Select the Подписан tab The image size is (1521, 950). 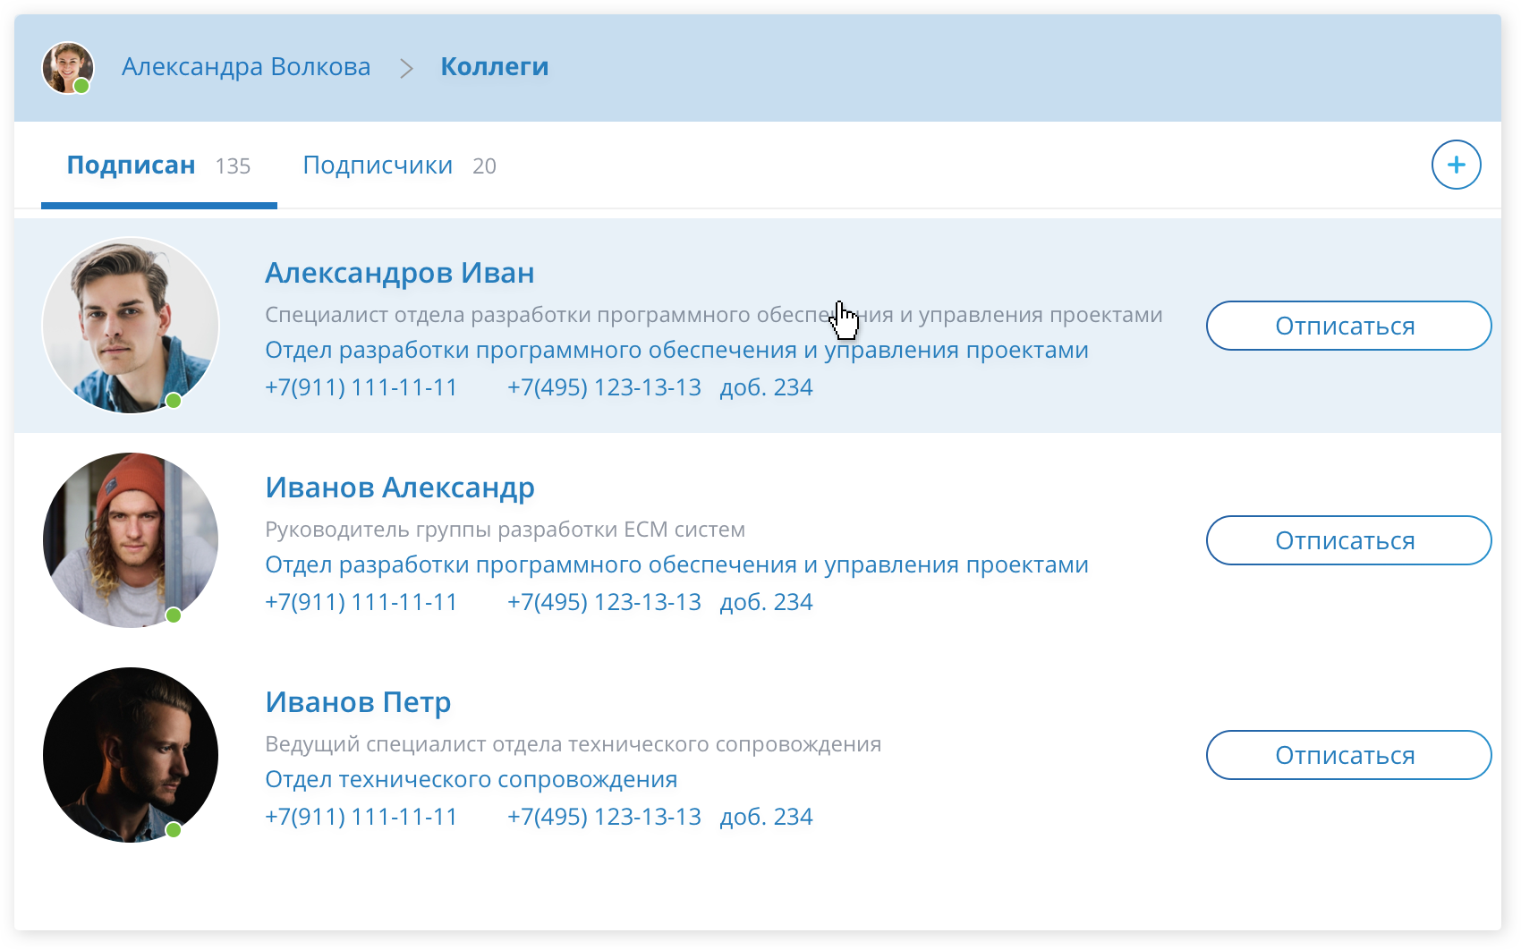(x=132, y=165)
